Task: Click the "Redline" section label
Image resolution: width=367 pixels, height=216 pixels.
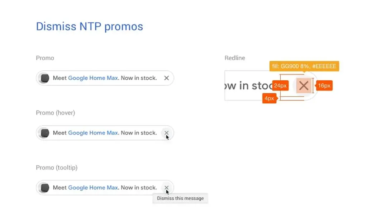Action: coord(235,58)
